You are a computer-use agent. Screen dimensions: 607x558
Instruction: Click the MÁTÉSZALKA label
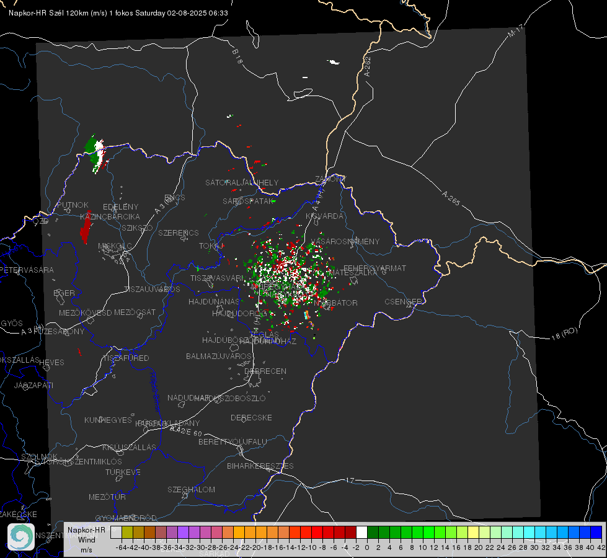353,273
